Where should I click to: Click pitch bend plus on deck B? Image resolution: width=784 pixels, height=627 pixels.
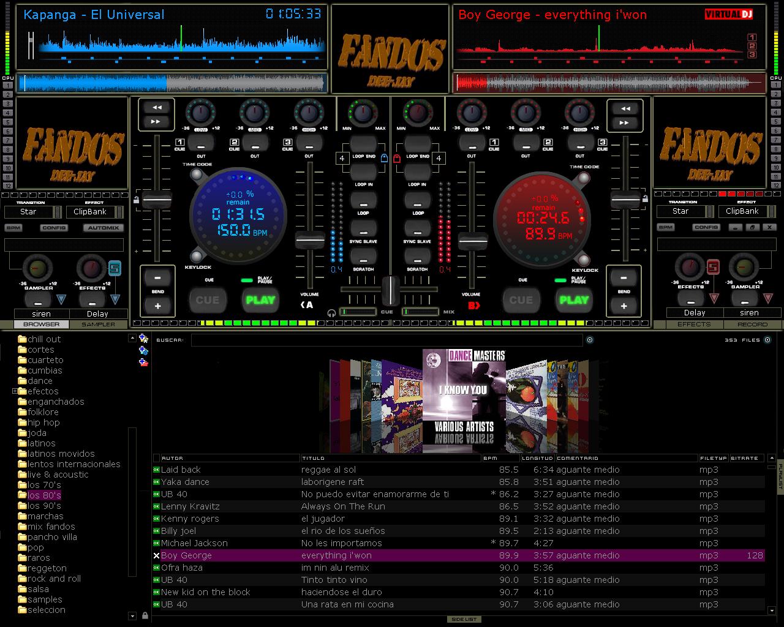[624, 305]
